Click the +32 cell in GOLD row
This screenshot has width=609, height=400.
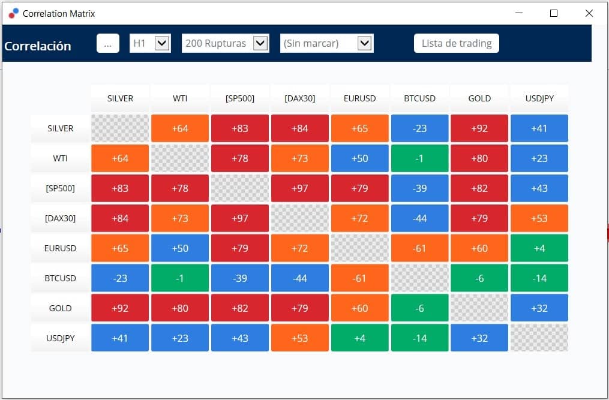point(539,308)
